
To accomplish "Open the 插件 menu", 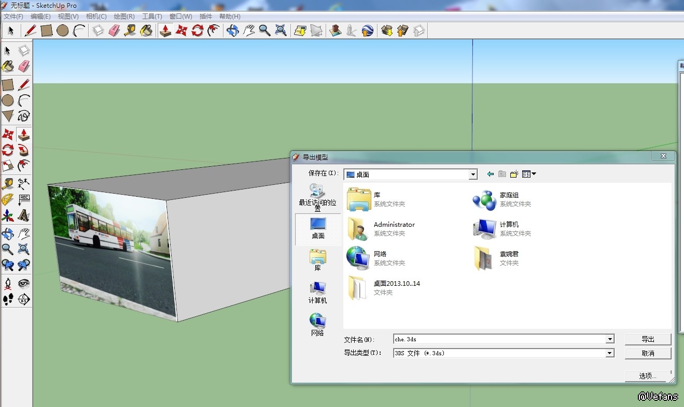I will (206, 17).
